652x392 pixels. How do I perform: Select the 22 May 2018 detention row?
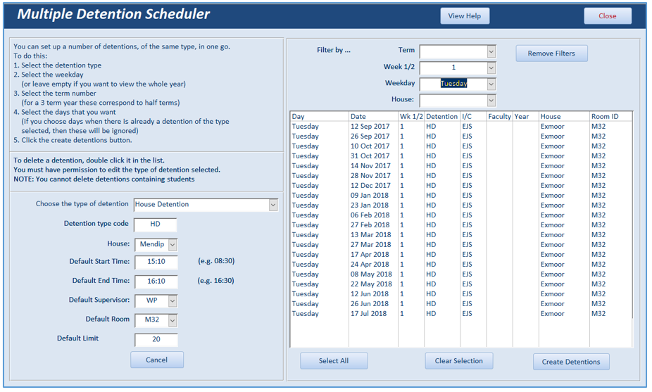(461, 284)
